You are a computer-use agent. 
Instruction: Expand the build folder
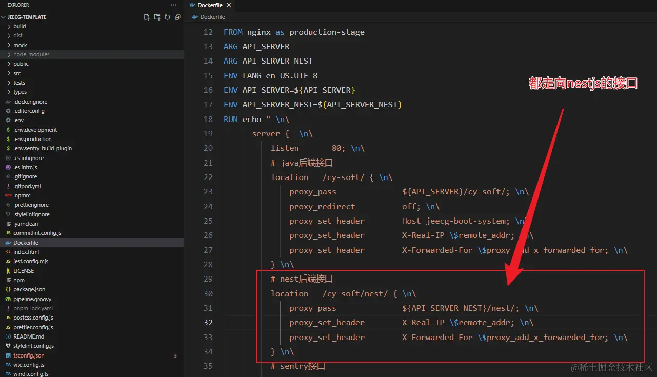(x=92, y=26)
